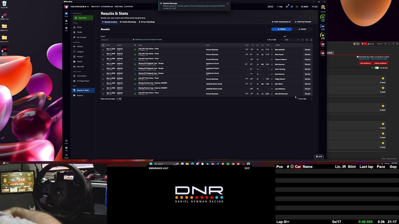
Task: Click the oval license gauge at top
Action: coord(323,17)
